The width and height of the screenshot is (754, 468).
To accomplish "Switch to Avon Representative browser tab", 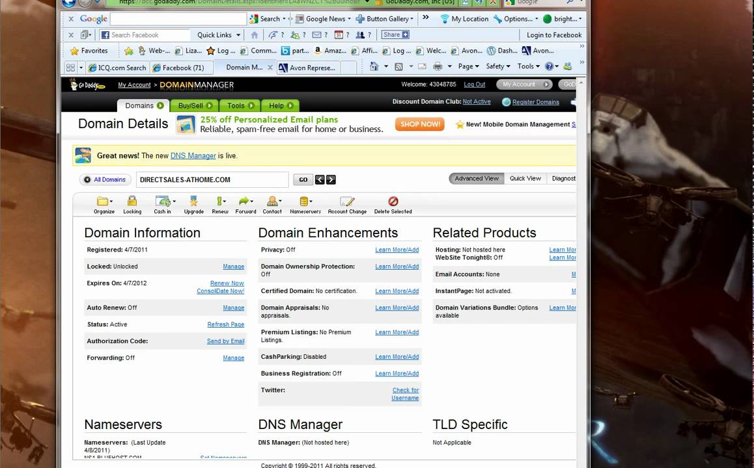I will coord(308,68).
